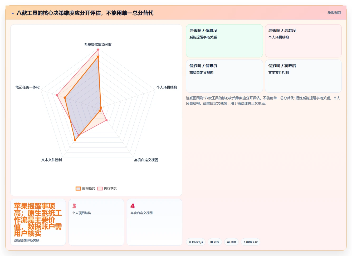Select the 进度 tag chip
The height and width of the screenshot is (256, 352).
coord(231,242)
